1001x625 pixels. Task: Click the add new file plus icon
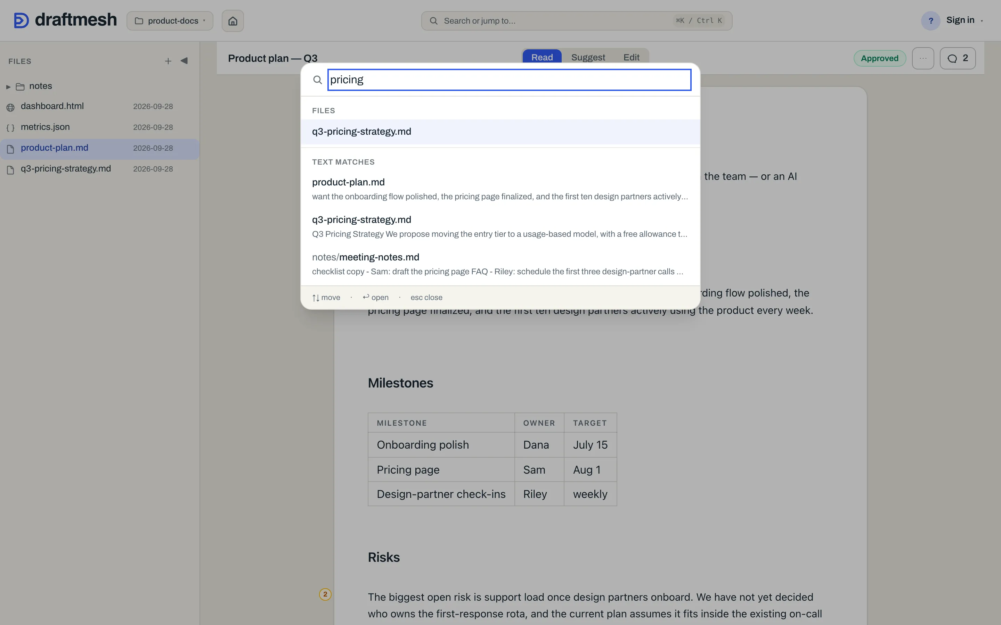tap(168, 61)
